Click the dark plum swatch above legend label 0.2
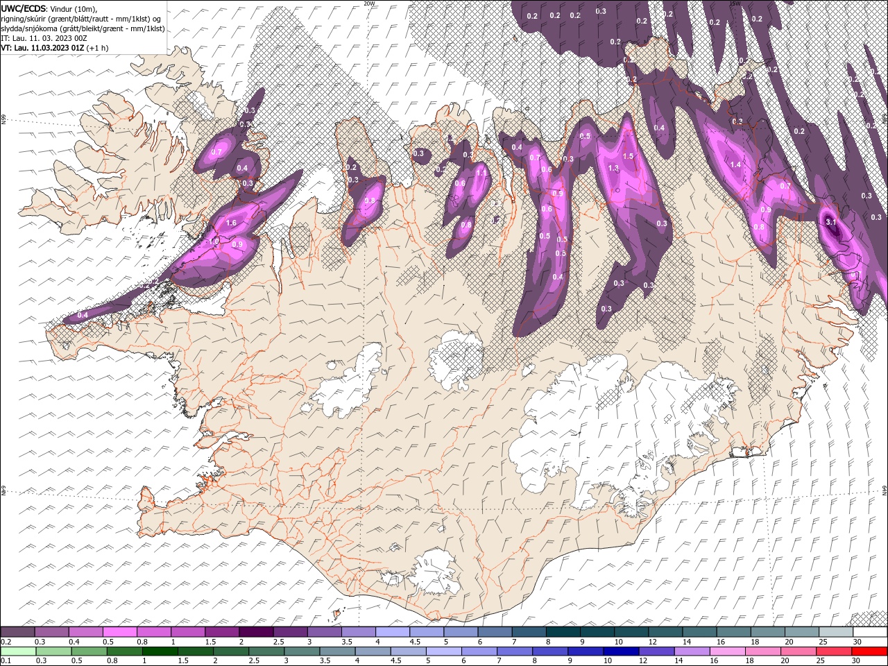 (17, 632)
